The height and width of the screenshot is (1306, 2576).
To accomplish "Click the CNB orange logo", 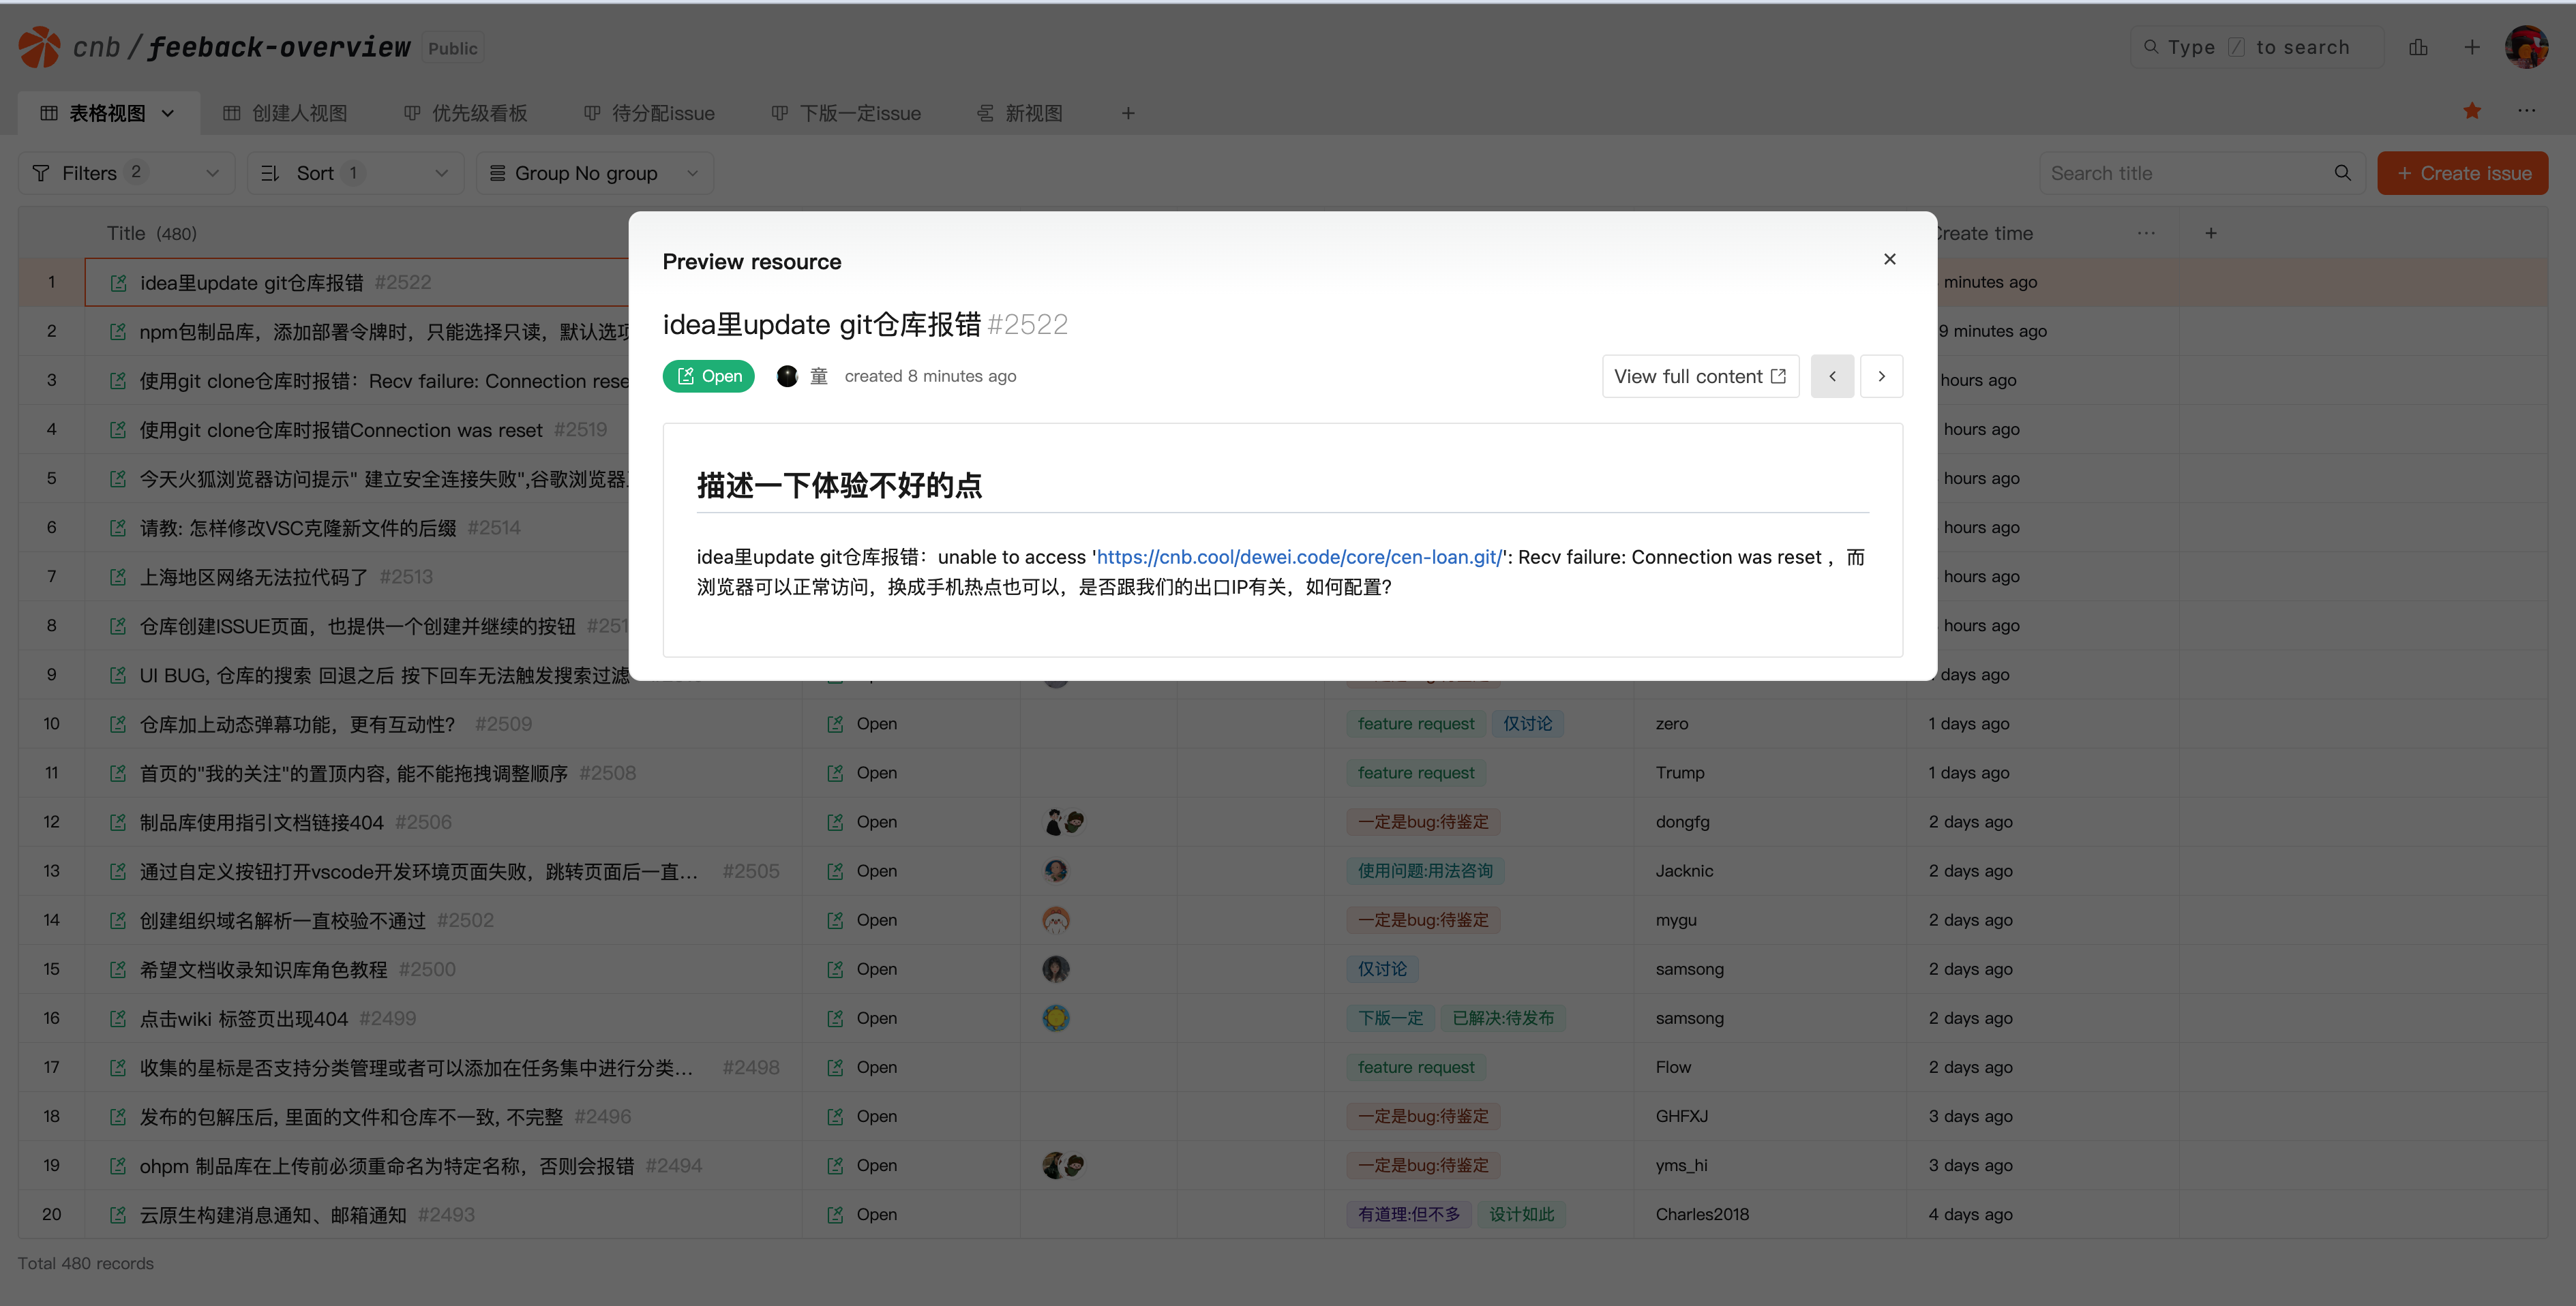I will point(40,47).
